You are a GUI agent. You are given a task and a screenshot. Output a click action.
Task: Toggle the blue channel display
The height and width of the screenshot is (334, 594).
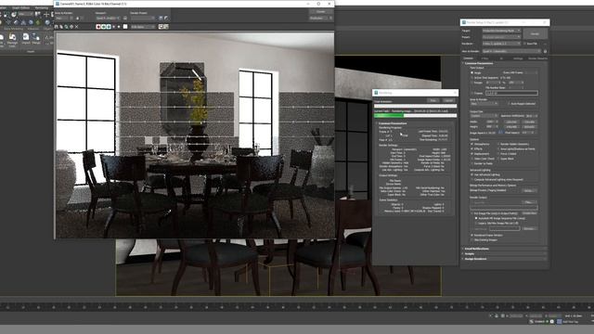click(109, 27)
